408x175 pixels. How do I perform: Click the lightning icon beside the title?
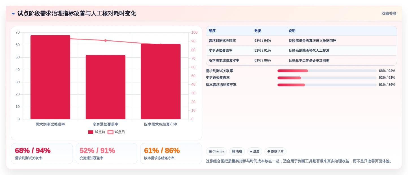[13, 14]
